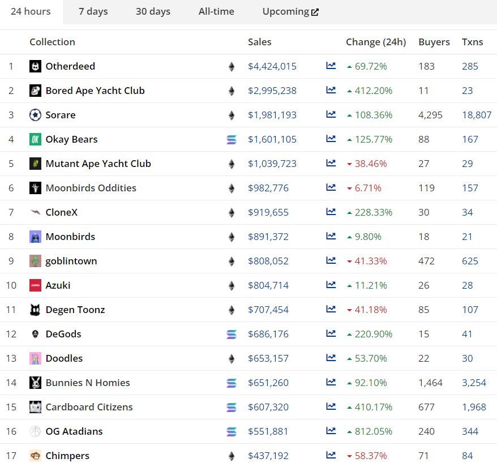Open the Upcoming tab
Image resolution: width=497 pixels, height=467 pixels.
click(x=290, y=11)
